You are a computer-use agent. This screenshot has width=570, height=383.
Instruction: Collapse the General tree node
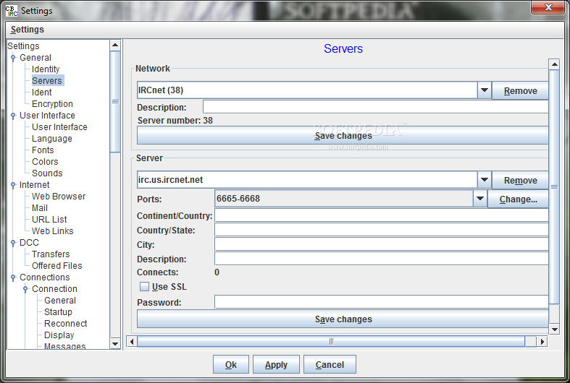[13, 58]
